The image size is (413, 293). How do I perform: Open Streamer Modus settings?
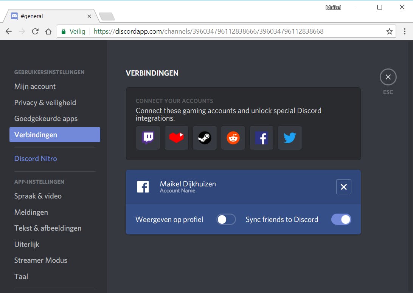pyautogui.click(x=55, y=260)
